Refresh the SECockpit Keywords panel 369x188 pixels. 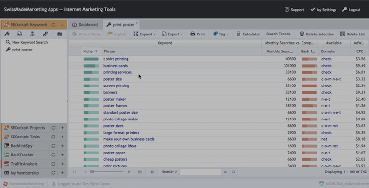[x=53, y=25]
